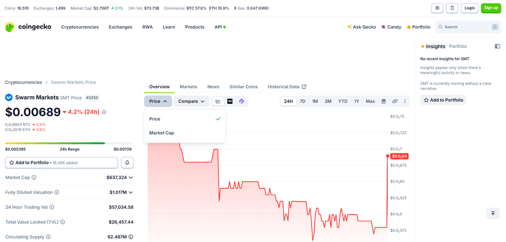This screenshot has height=242, width=506.
Task: Click the Login button
Action: pos(469,8)
